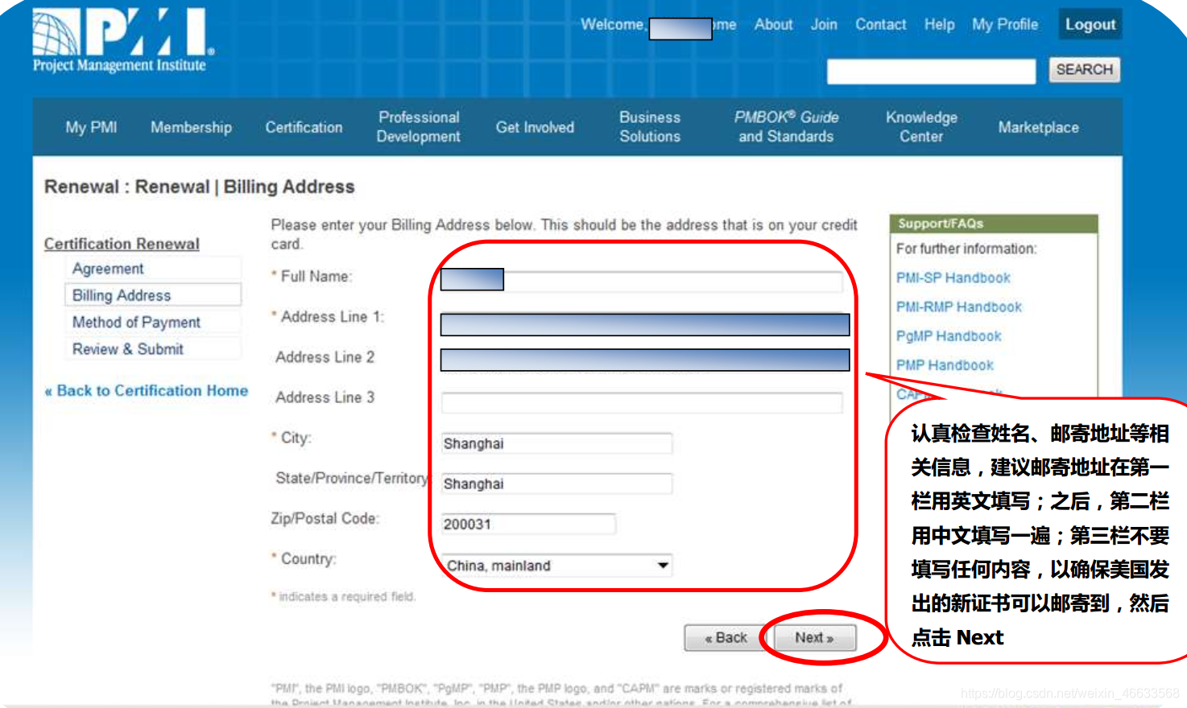Open My PMI menu
The image size is (1187, 708).
pyautogui.click(x=92, y=127)
